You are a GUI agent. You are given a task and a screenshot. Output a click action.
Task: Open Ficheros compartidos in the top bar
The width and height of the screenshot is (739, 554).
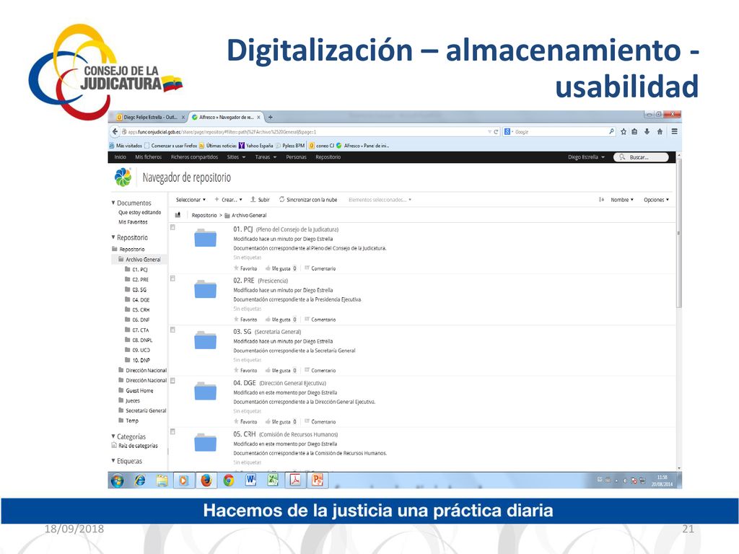(x=194, y=157)
